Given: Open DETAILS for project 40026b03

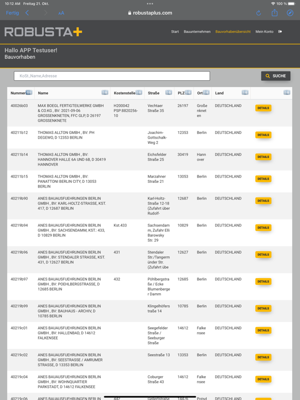Looking at the screenshot, I should tap(263, 108).
